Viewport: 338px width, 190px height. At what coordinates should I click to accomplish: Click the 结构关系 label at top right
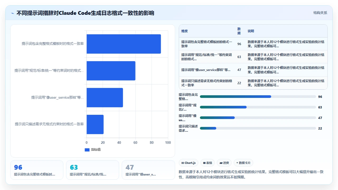[320, 13]
